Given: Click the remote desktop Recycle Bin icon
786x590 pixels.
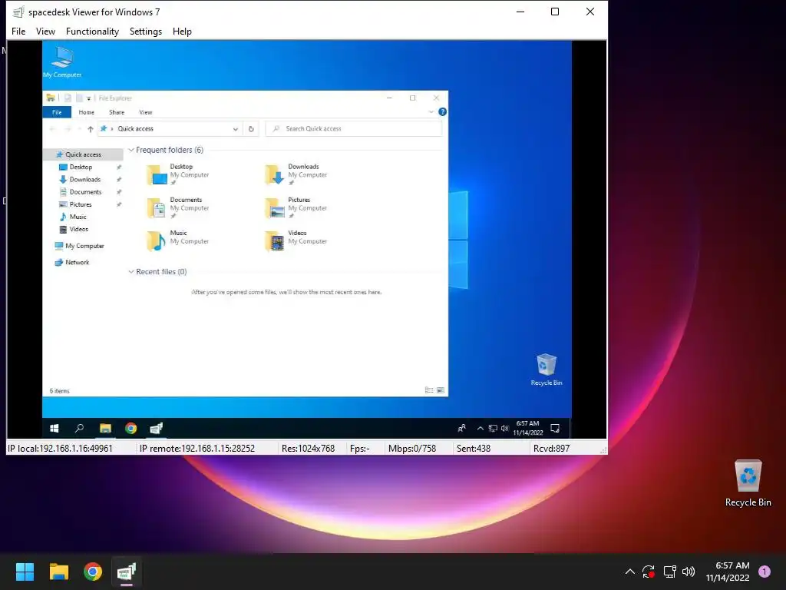Looking at the screenshot, I should (547, 370).
